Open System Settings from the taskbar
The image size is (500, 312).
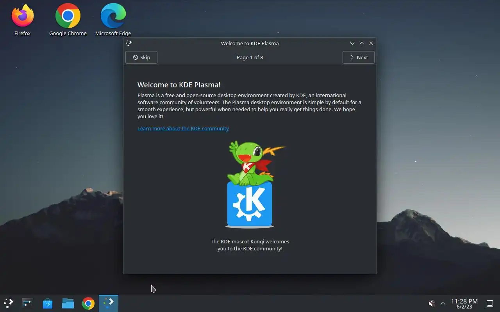click(x=27, y=303)
